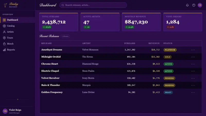This screenshot has width=206, height=116.
Task: Click the Tours location pin icon
Action: [x=4, y=38]
